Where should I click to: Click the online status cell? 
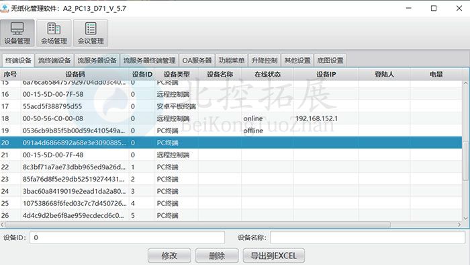252,118
